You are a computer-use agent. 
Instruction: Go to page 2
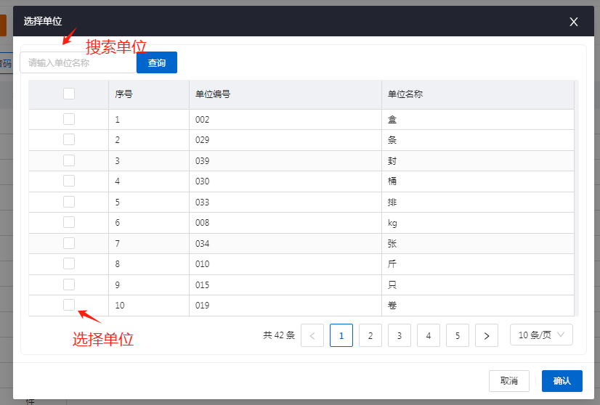tap(370, 335)
